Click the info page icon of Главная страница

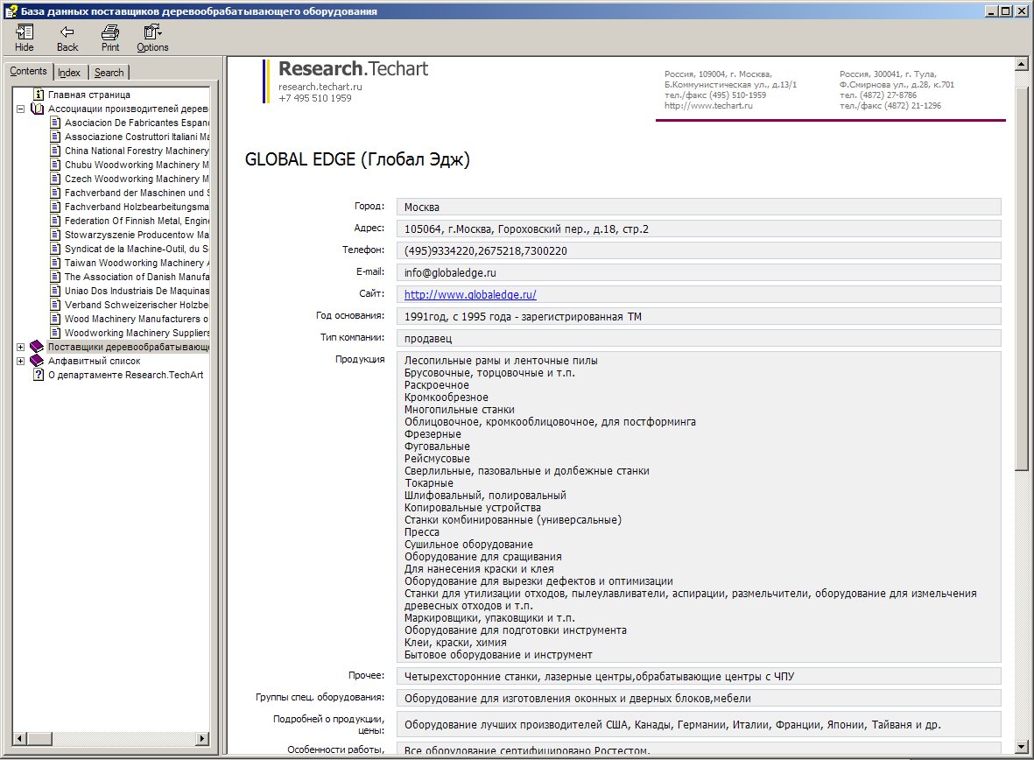pos(39,95)
